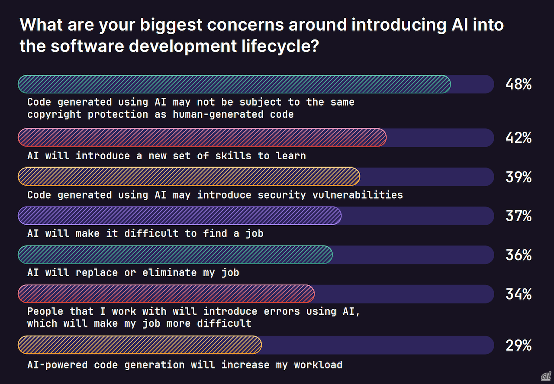This screenshot has width=554, height=384.
Task: Click the orange 29% workload bar
Action: [139, 345]
